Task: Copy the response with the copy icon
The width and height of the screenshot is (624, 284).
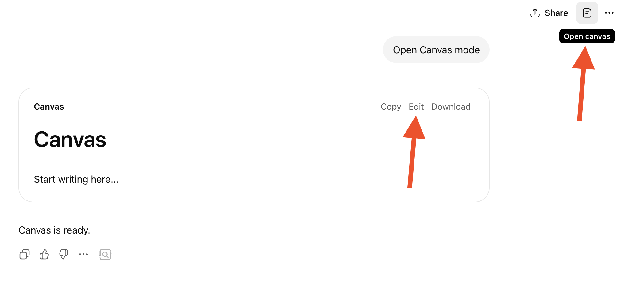Action: click(x=24, y=254)
